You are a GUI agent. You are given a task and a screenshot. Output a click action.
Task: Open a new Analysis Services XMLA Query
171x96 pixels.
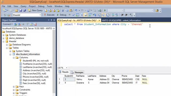pos(58,10)
